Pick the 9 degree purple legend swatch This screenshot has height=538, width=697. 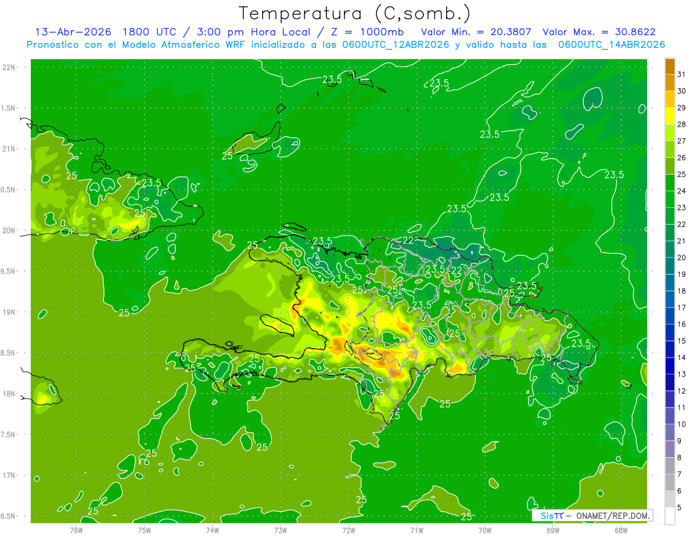[670, 432]
